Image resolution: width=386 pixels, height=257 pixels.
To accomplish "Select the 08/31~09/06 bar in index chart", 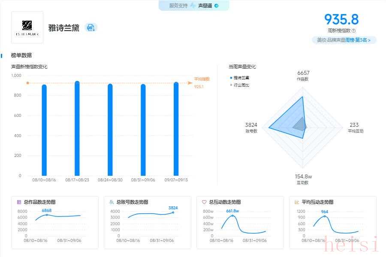I will point(143,130).
